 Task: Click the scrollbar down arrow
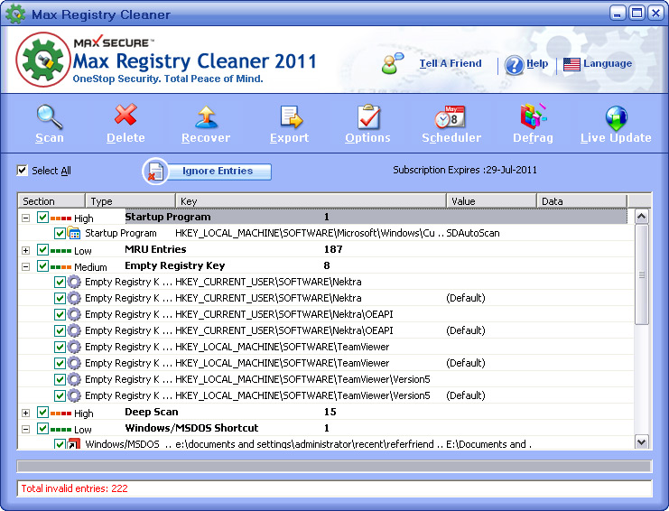tap(641, 441)
